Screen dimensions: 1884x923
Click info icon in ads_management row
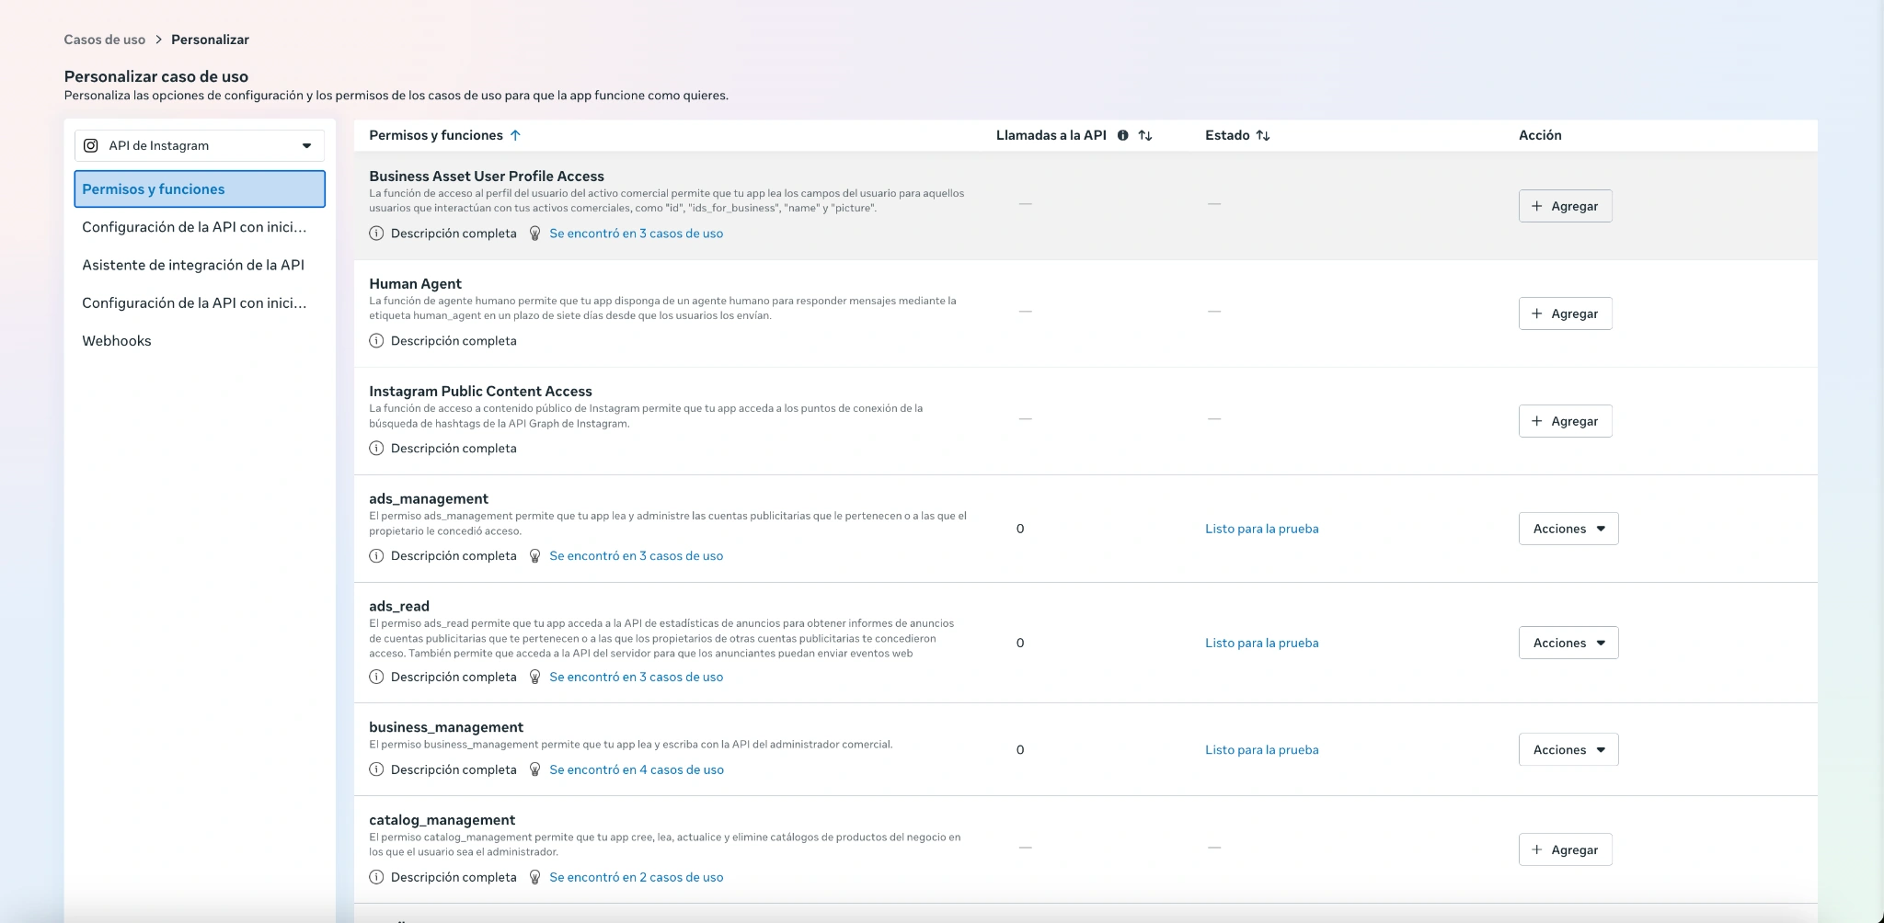click(x=376, y=556)
